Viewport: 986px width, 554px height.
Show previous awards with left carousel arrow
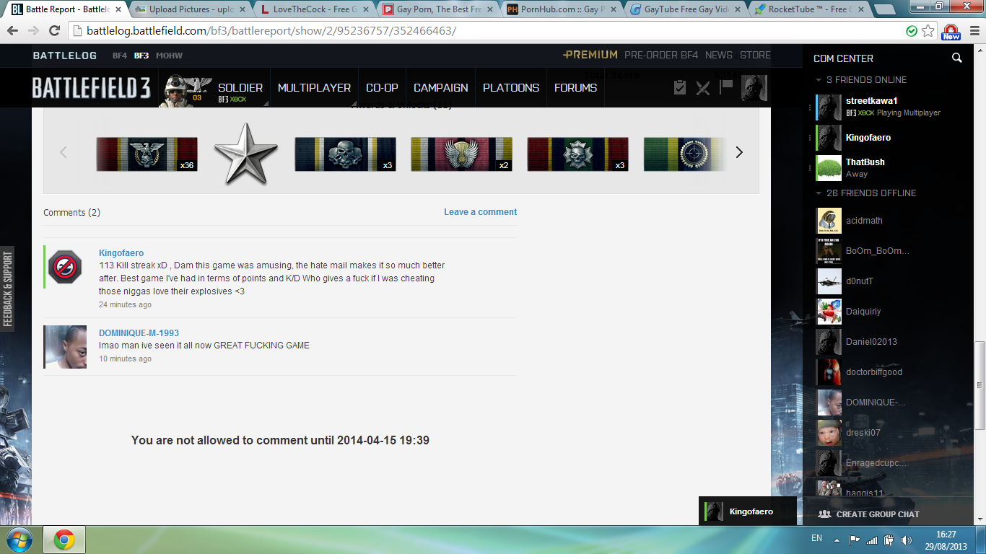pos(63,152)
